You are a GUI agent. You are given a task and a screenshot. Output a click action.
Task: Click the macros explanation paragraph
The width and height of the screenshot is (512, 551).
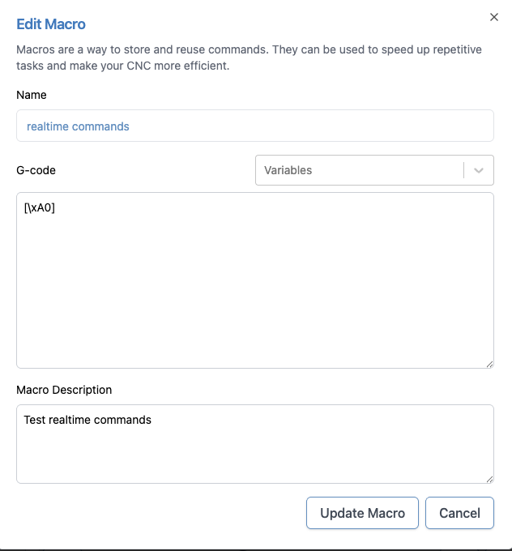coord(250,58)
